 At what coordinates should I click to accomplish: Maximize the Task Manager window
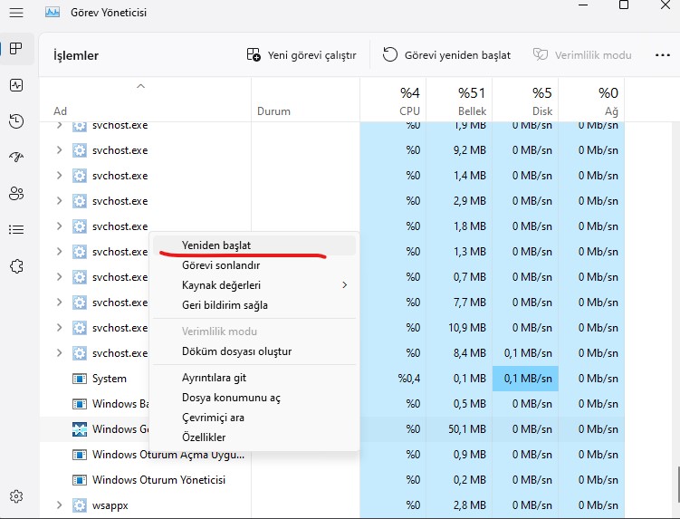(x=624, y=5)
